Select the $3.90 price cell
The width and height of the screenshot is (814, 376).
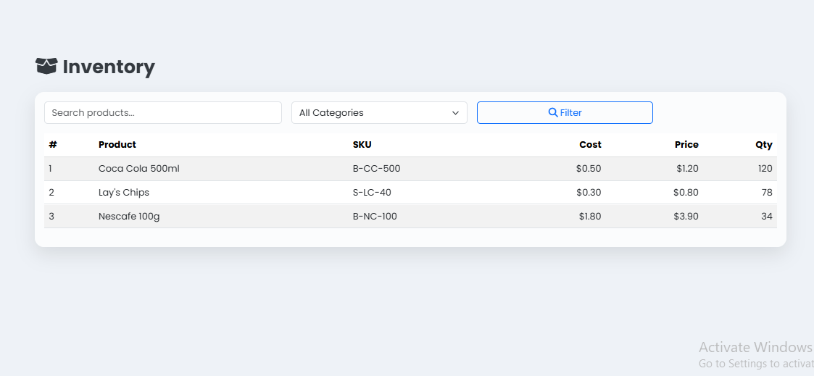(x=686, y=217)
